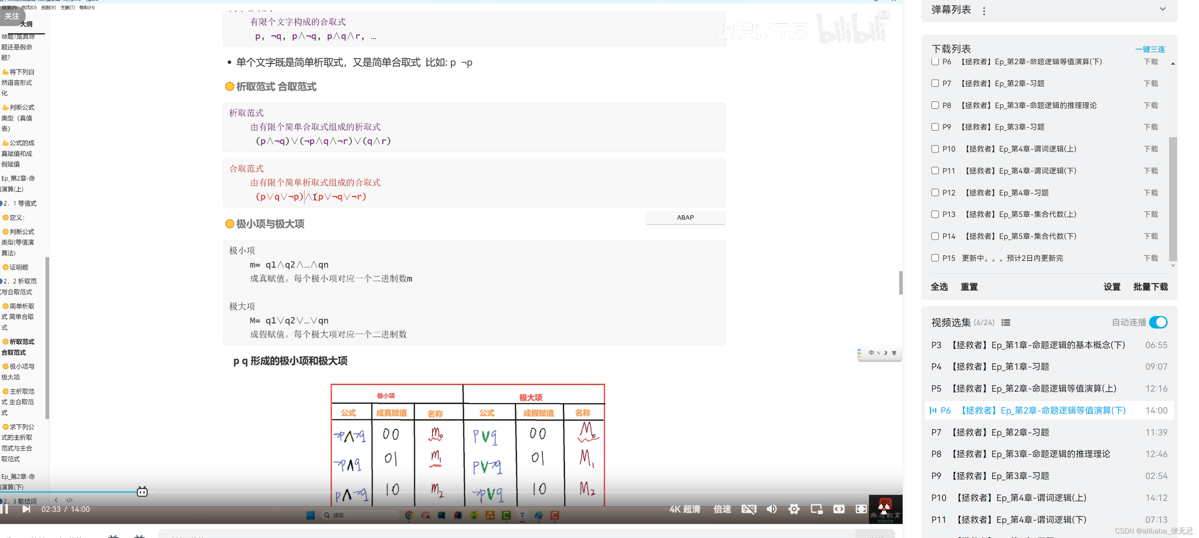Open the video player settings gear

point(793,509)
